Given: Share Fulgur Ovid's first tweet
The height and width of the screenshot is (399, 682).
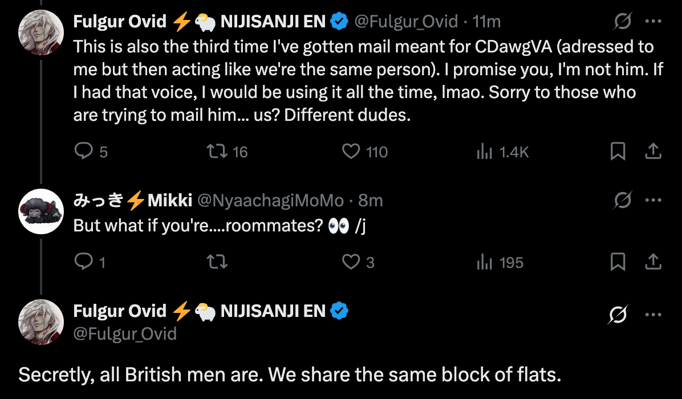Looking at the screenshot, I should pos(653,151).
